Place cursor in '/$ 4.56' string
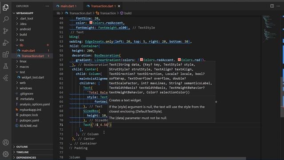 (101, 125)
